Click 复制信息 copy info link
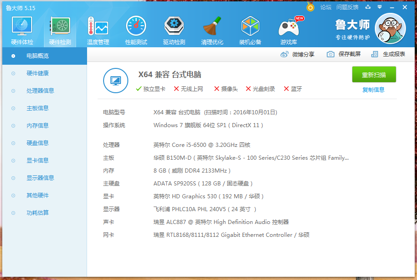This screenshot has height=280, width=417. (373, 90)
